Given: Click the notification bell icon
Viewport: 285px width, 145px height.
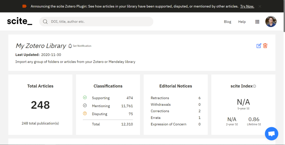Looking at the screenshot, I should 70,46.
